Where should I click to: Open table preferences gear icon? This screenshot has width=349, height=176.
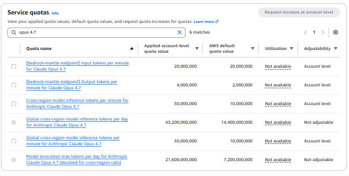click(335, 32)
